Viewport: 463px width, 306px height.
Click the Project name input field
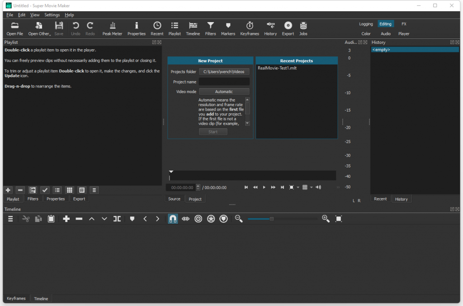pyautogui.click(x=224, y=82)
